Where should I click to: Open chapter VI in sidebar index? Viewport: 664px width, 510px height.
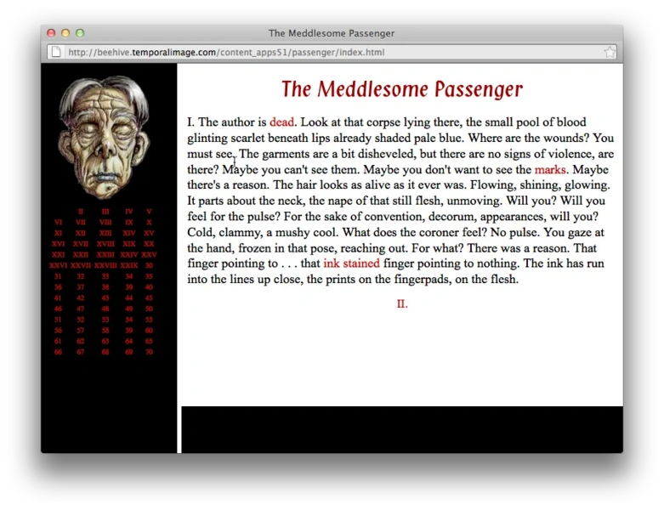coord(58,222)
